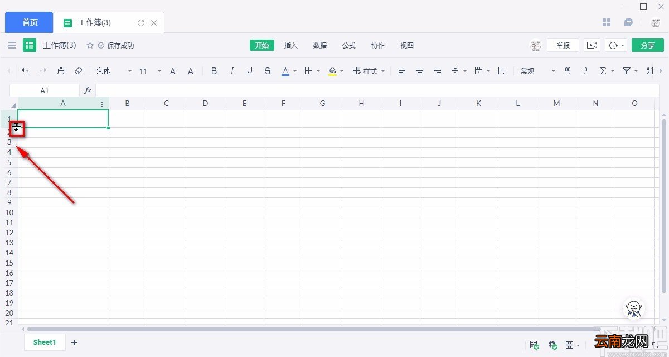Select the format painter tool
Image resolution: width=669 pixels, height=357 pixels.
click(x=61, y=71)
